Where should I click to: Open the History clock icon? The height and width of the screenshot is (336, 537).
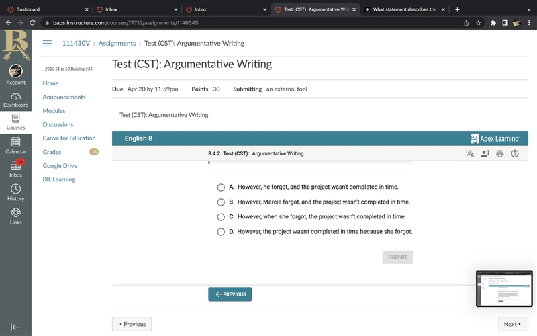15,192
